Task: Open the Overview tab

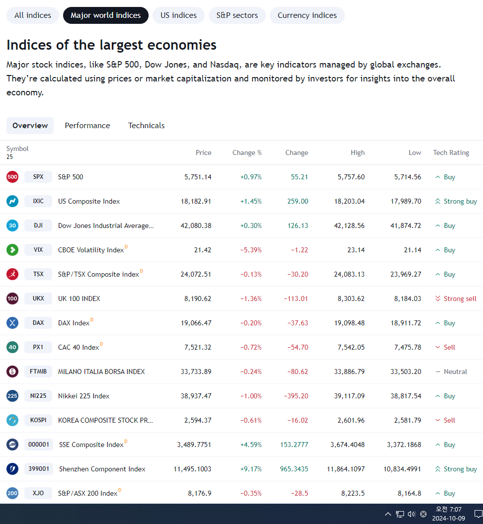Action: 30,126
